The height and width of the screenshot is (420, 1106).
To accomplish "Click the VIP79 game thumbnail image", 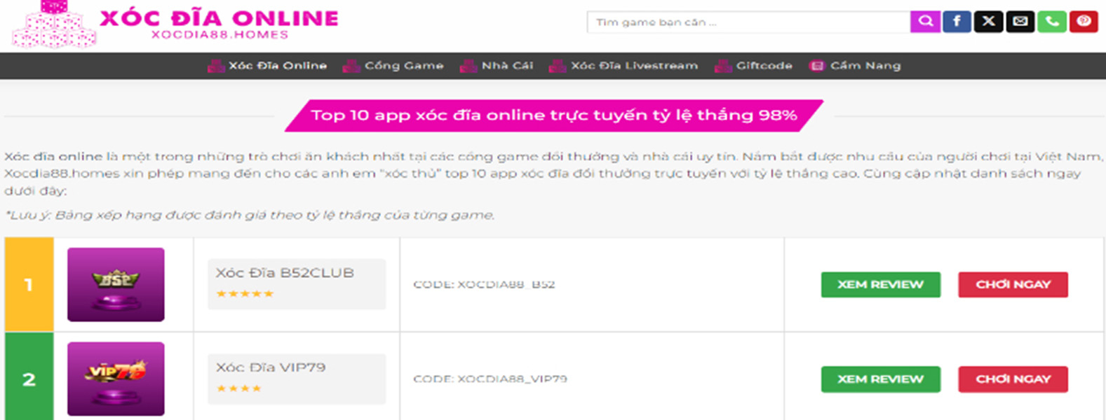I will 116,379.
